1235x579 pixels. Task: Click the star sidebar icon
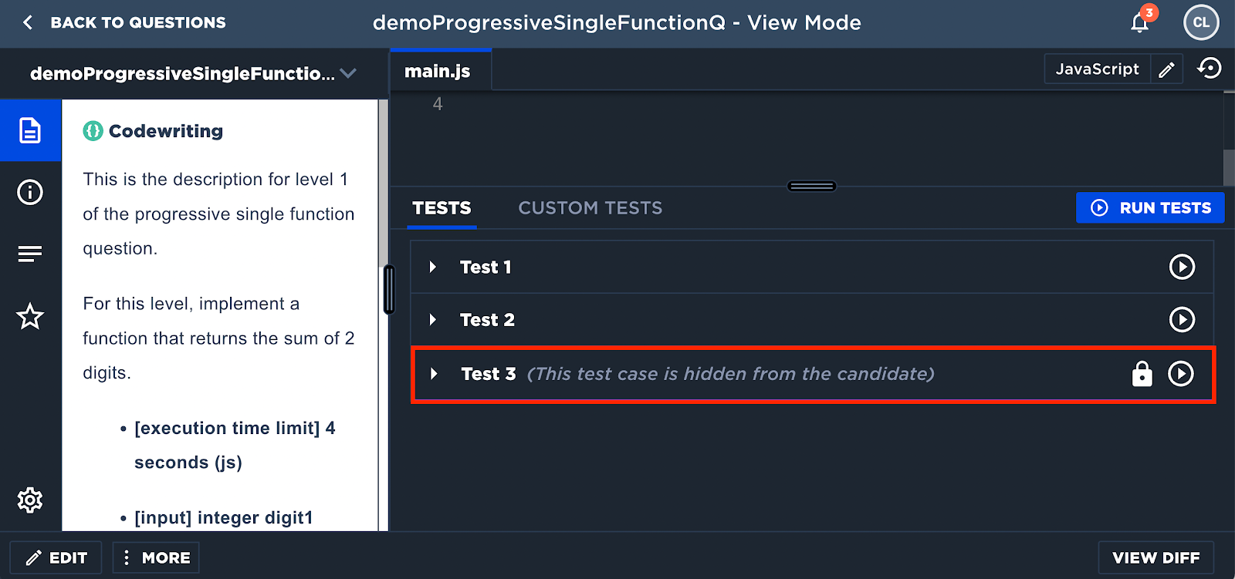tap(30, 316)
